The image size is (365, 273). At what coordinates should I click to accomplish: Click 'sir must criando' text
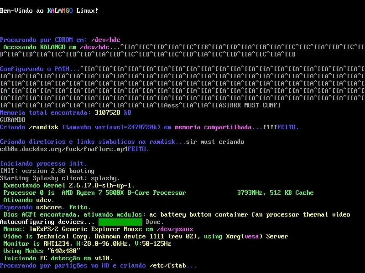pyautogui.click(x=215, y=142)
